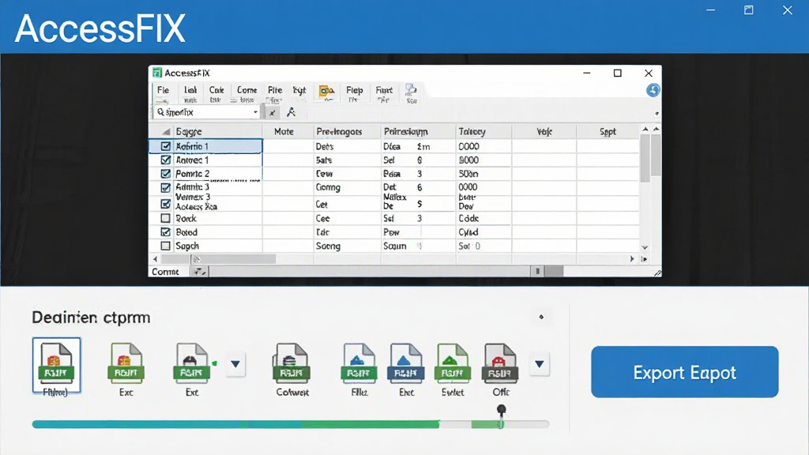Click the jump-to-end arrow at table bottom right
Screen dimensions: 809x455
pyautogui.click(x=644, y=259)
